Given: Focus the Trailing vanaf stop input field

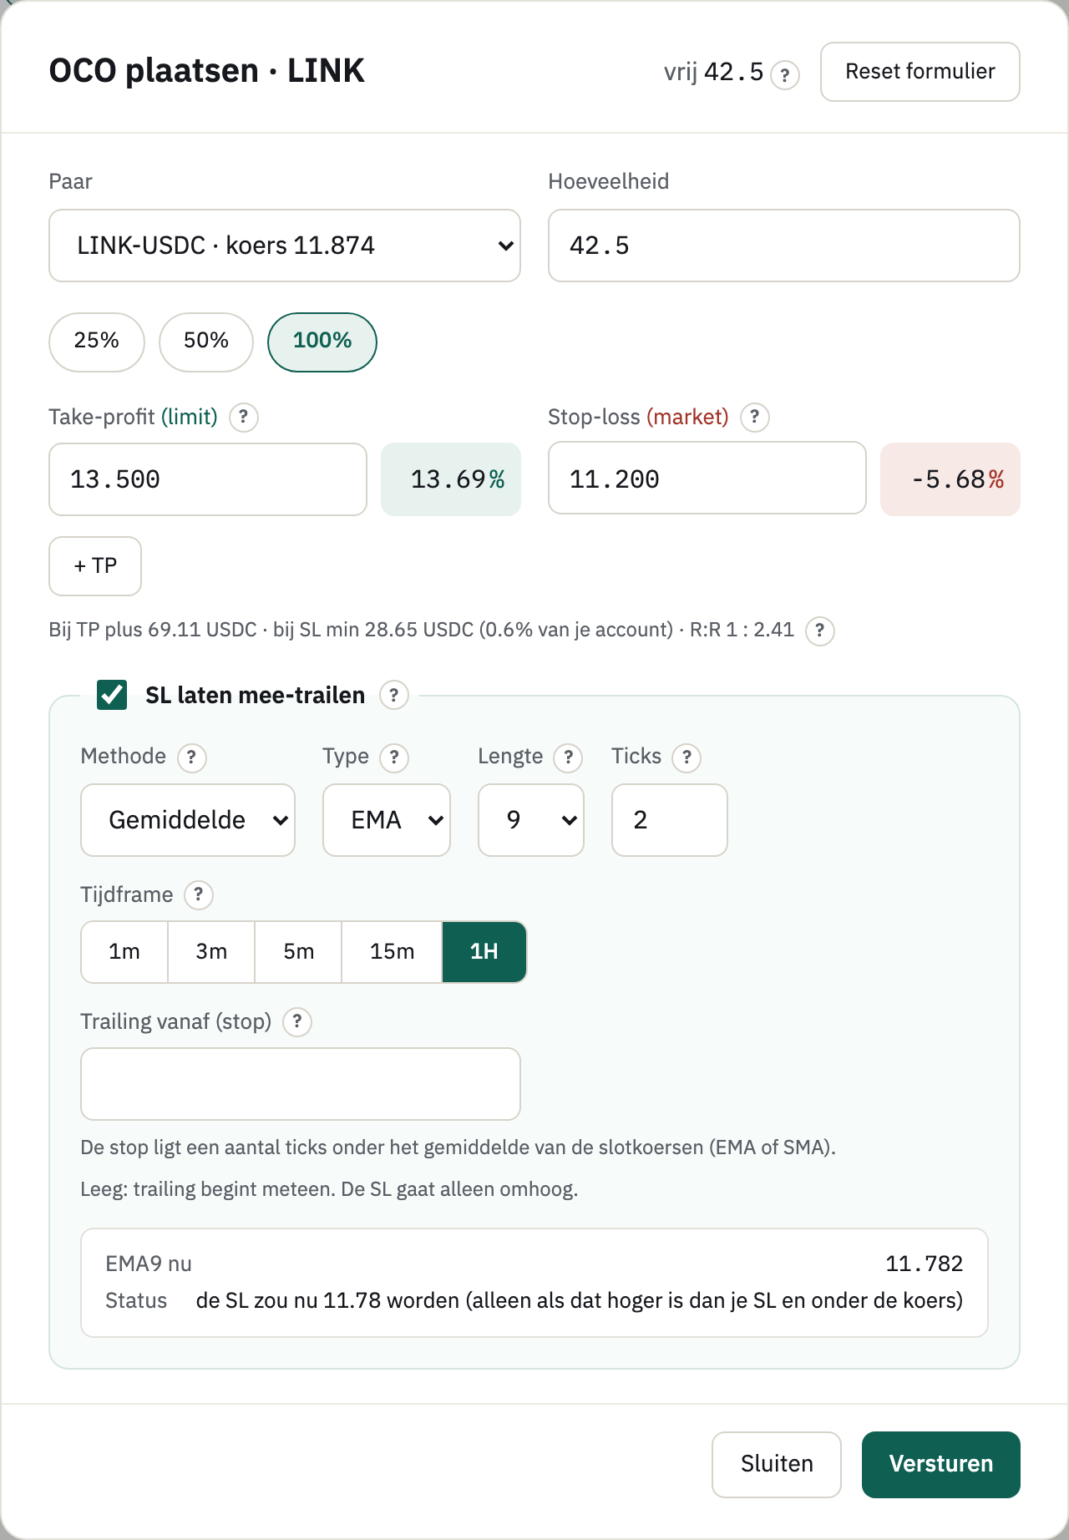Looking at the screenshot, I should click(x=301, y=1084).
